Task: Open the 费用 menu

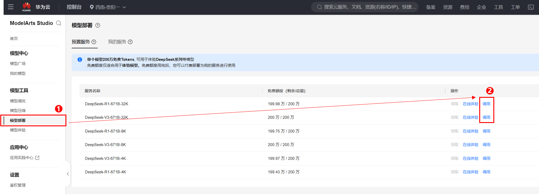Action: pos(465,7)
